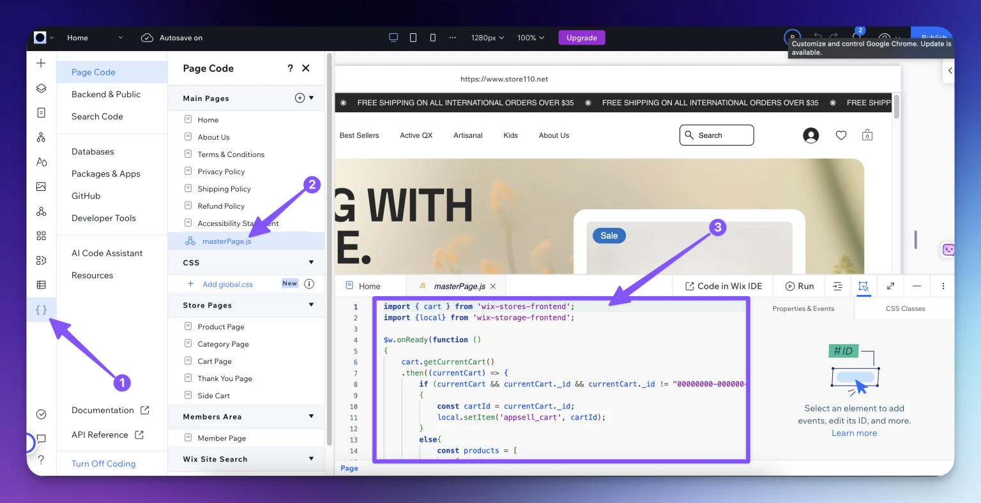Screen dimensions: 981x503
Task: Expand the code editor panel
Action: [890, 286]
